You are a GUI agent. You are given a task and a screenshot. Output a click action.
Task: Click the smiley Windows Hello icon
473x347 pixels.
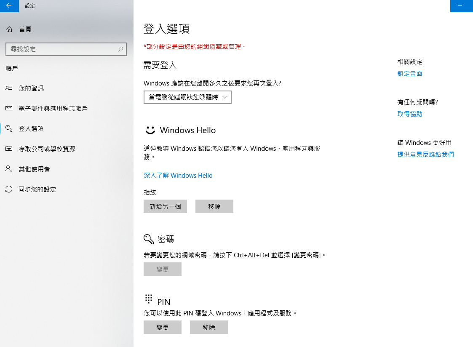tap(150, 130)
